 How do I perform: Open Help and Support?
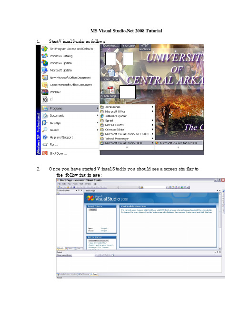[x=70, y=137]
